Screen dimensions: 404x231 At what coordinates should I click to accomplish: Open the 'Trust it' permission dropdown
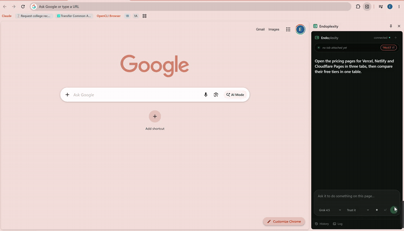(358, 210)
